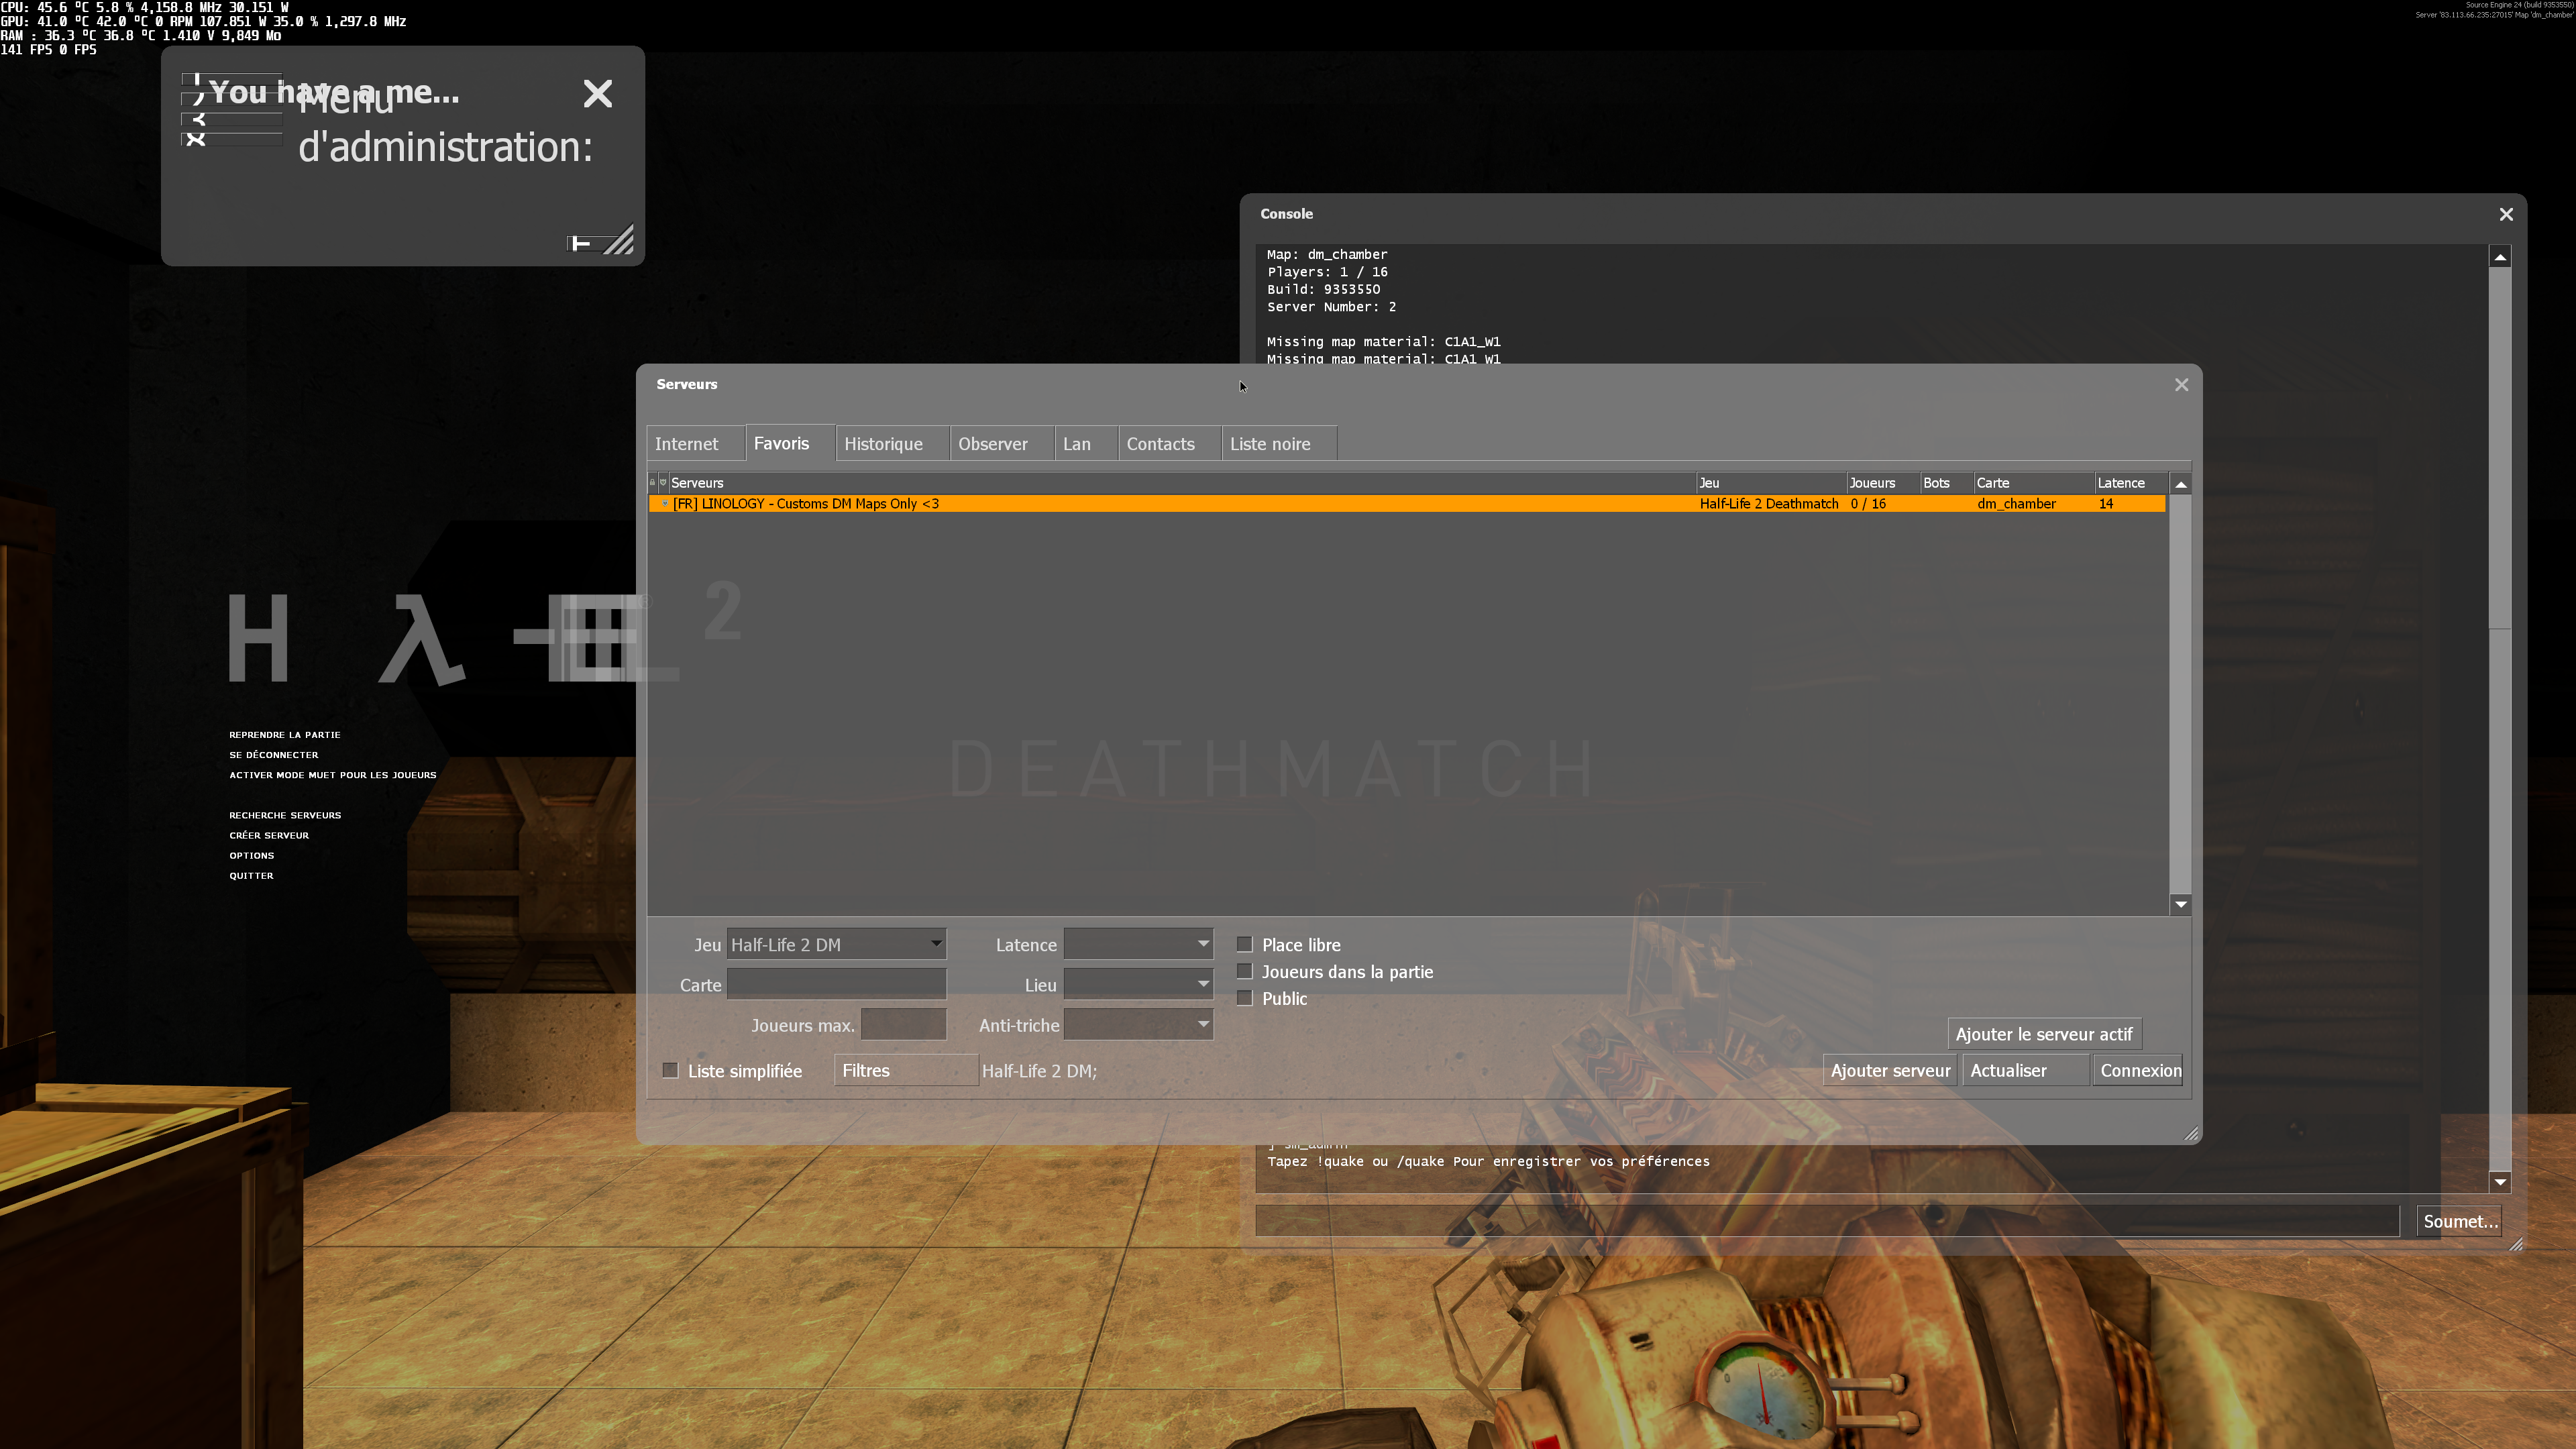Viewport: 2576px width, 1449px height.
Task: Click the Console Soumet... submit button
Action: (2460, 1221)
